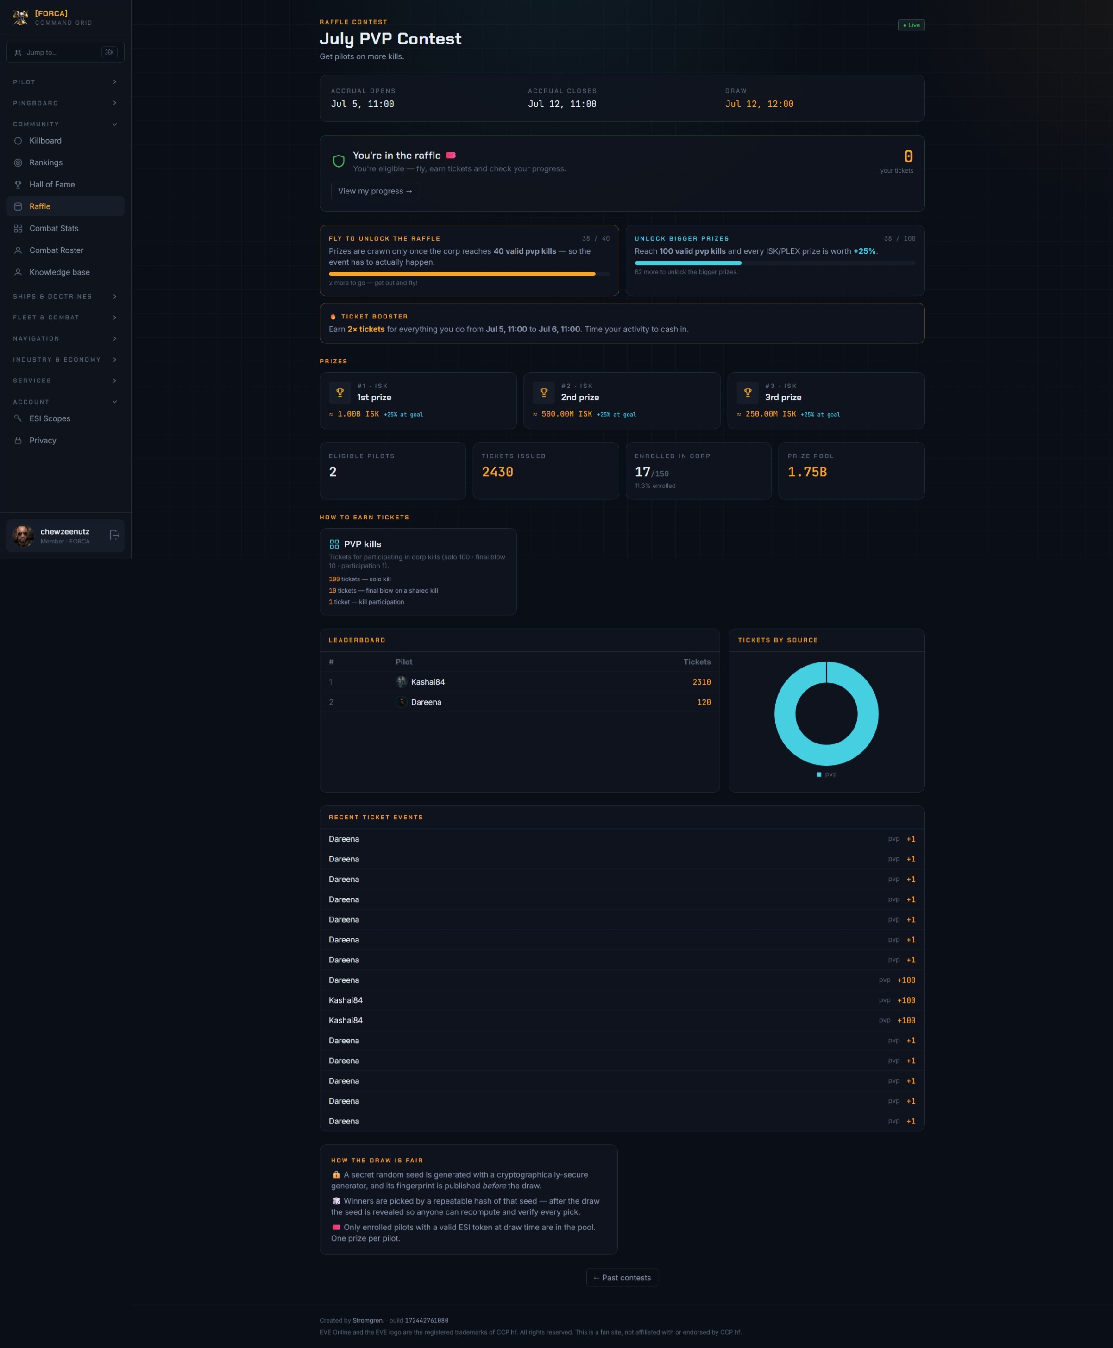This screenshot has height=1348, width=1113.
Task: Collapse the Account sidebar section
Action: [65, 402]
